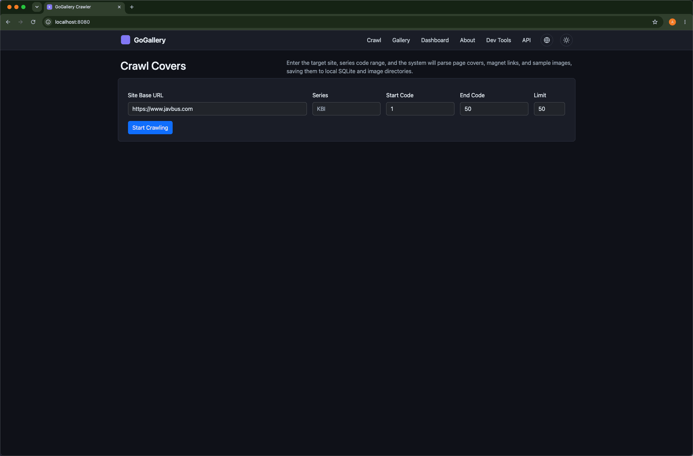Reload the page with refresh icon
The width and height of the screenshot is (693, 456).
pyautogui.click(x=33, y=22)
